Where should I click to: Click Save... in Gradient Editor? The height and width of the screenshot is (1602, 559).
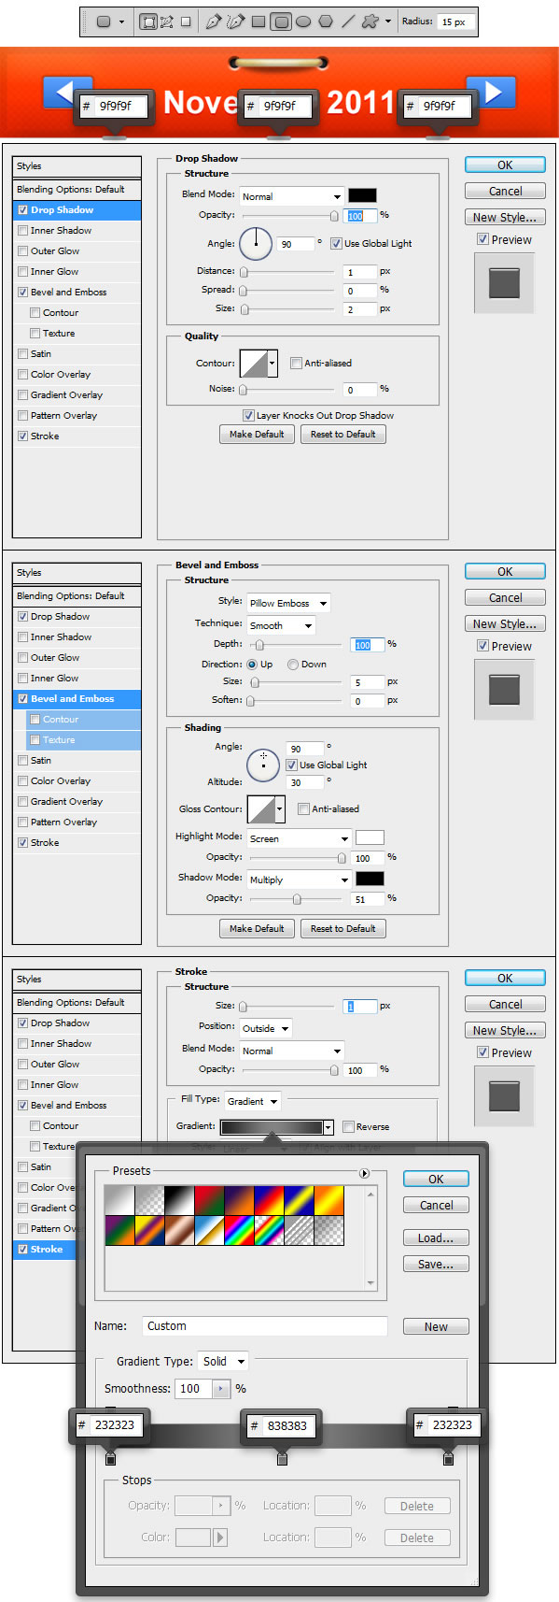[436, 1265]
